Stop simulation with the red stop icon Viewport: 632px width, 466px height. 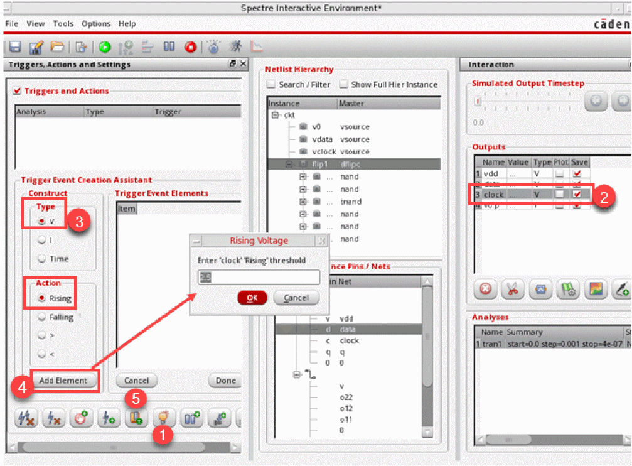point(190,47)
